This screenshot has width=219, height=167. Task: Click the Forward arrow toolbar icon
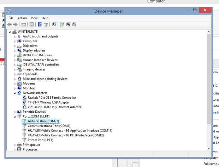point(15,25)
